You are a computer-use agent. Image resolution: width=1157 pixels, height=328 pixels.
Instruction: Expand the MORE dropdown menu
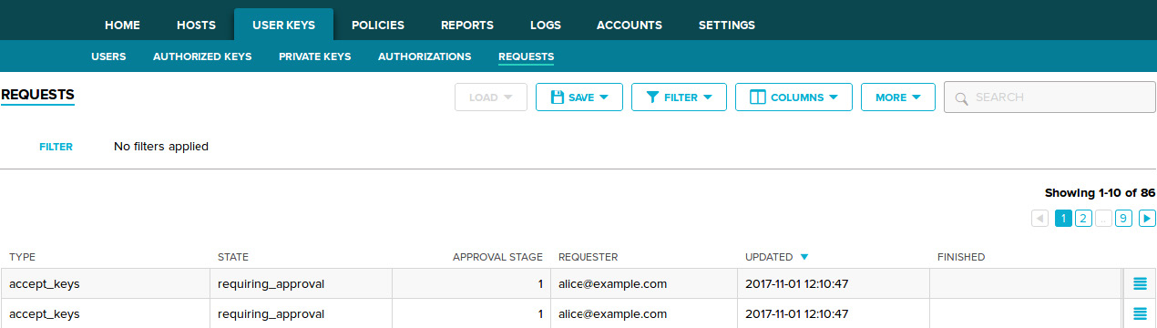[898, 97]
